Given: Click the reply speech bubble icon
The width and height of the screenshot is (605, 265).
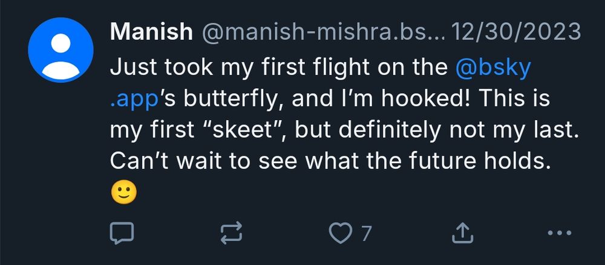Looking at the screenshot, I should pyautogui.click(x=122, y=233).
